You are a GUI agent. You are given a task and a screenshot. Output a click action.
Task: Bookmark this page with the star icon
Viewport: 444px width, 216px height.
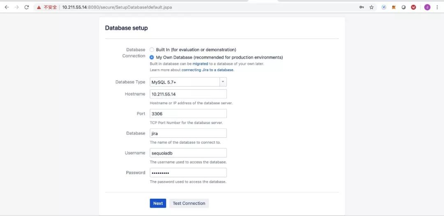tap(372, 7)
